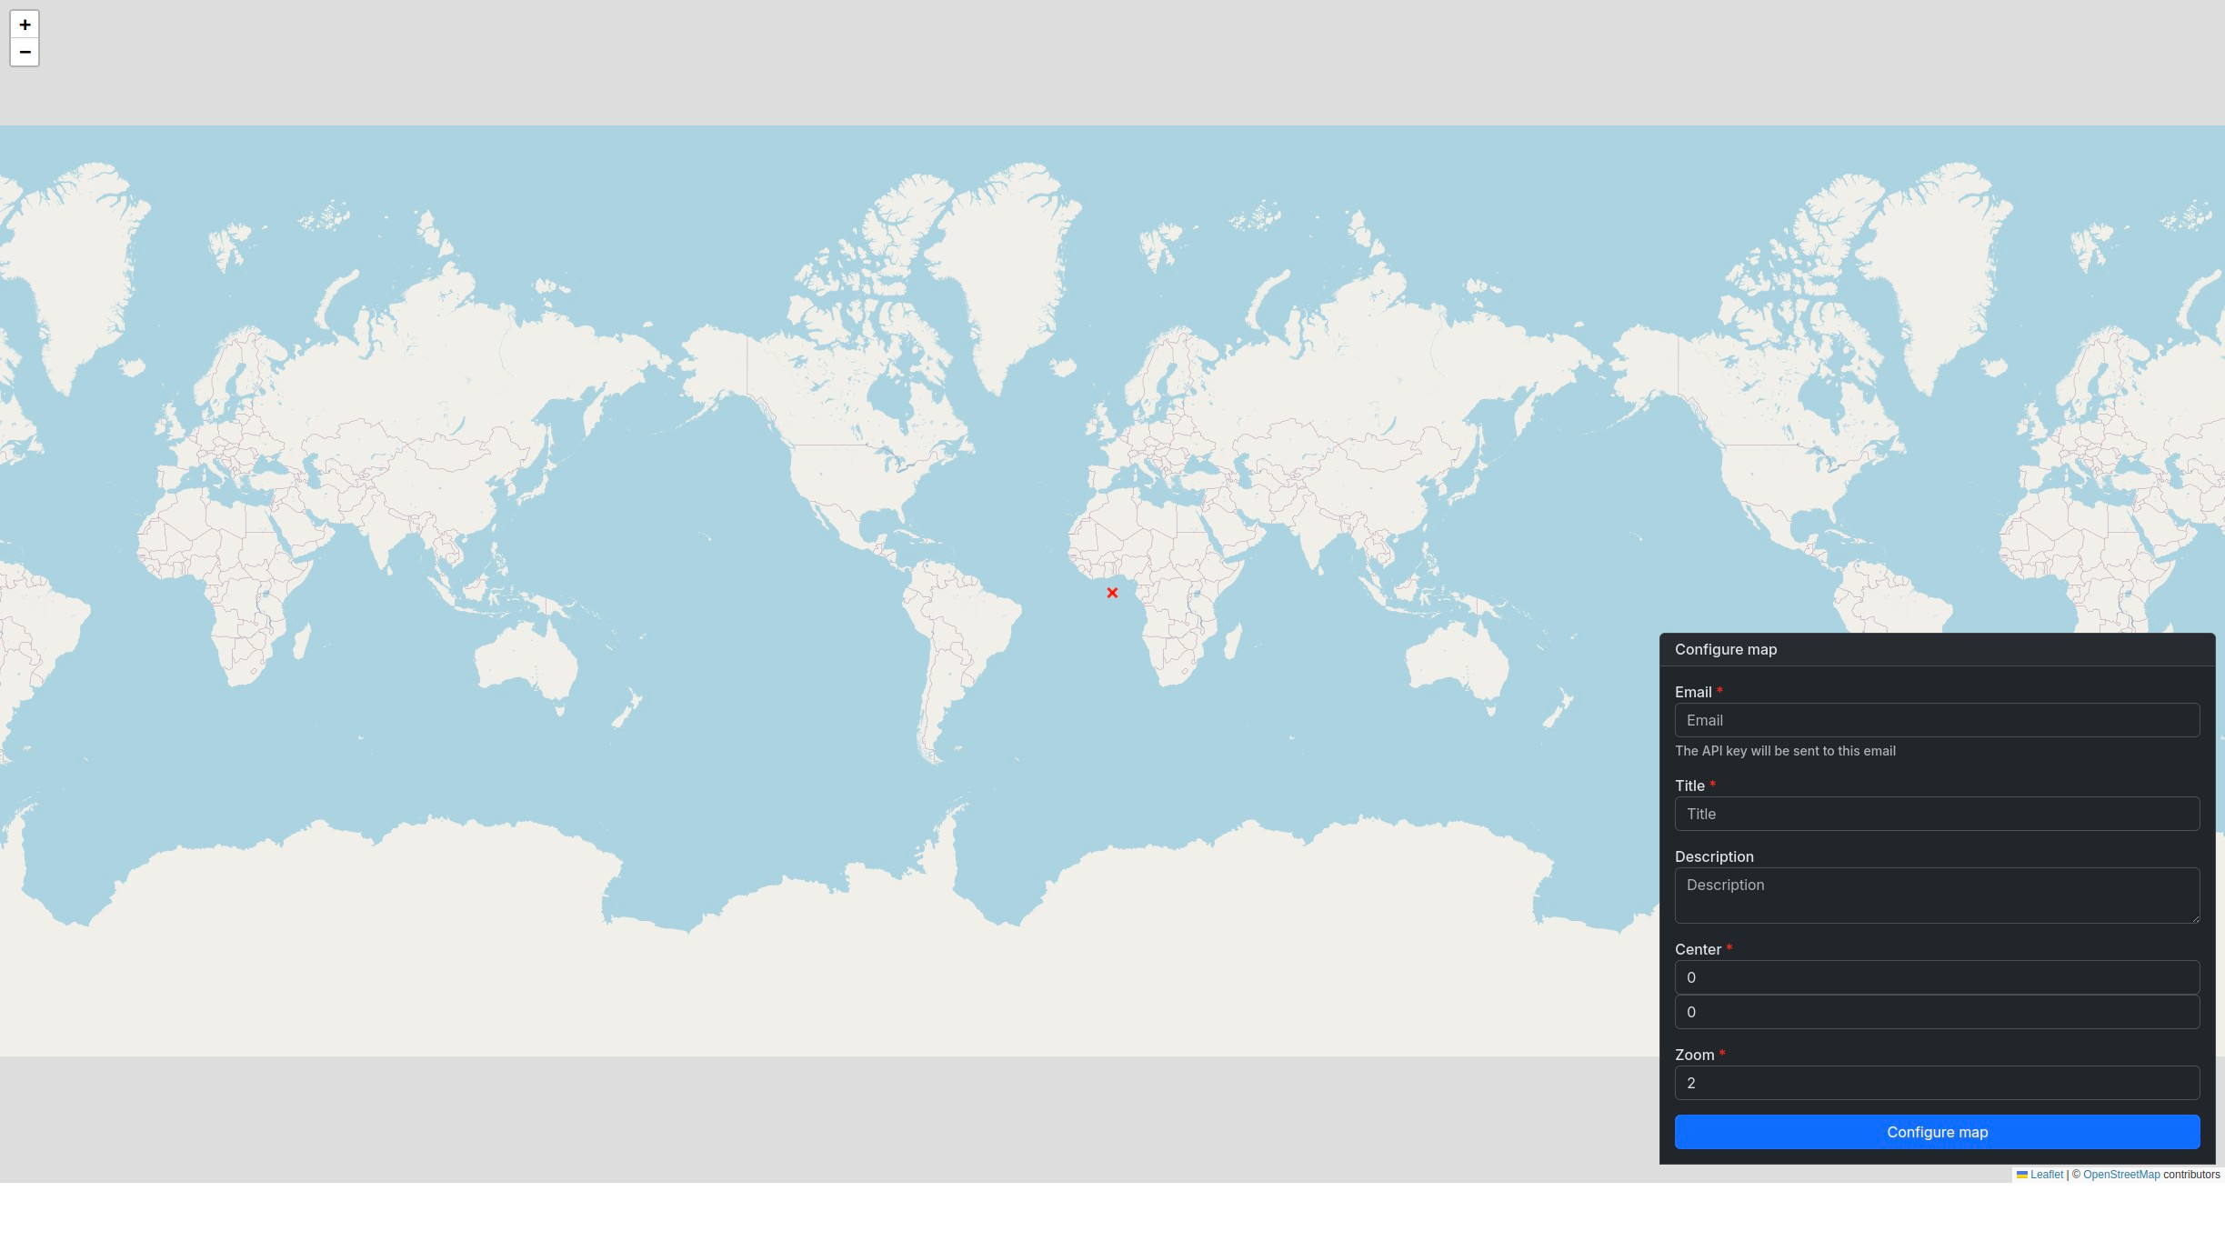The height and width of the screenshot is (1251, 2225).
Task: Click the Center label
Action: 1698,949
